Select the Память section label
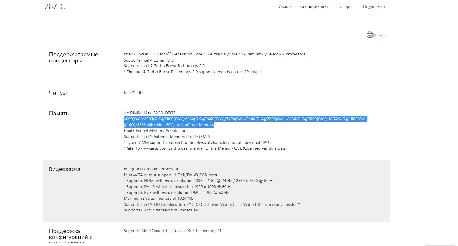This screenshot has height=246, width=458. pyautogui.click(x=59, y=114)
